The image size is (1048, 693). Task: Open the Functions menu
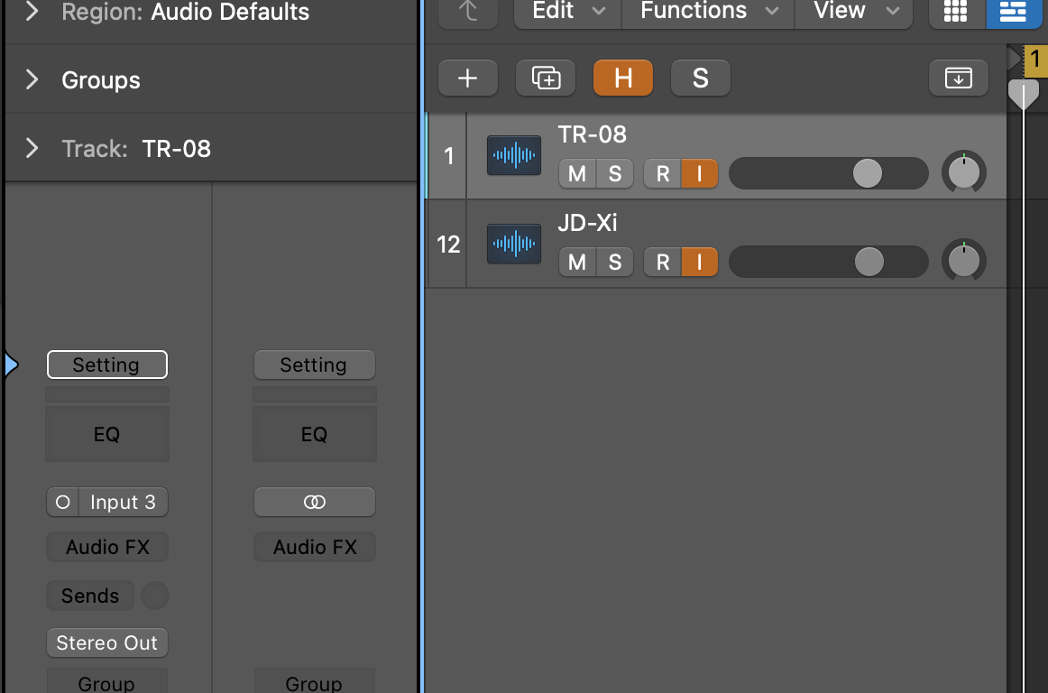pyautogui.click(x=708, y=12)
